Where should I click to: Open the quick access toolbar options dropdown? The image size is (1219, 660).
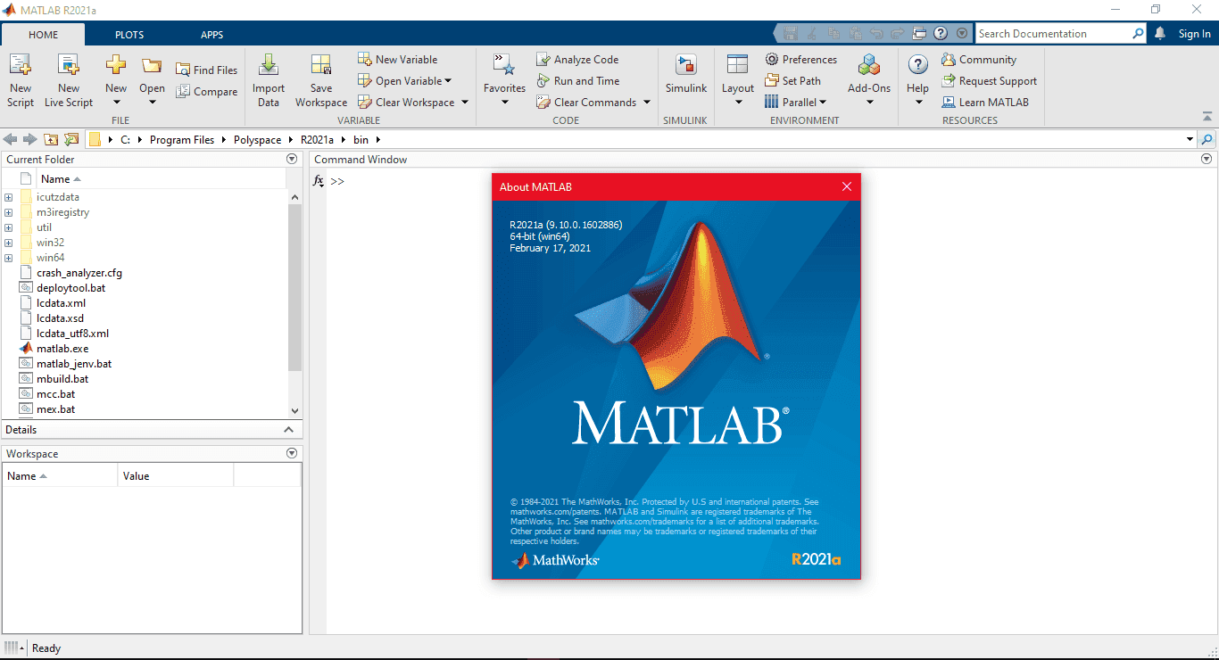coord(961,33)
